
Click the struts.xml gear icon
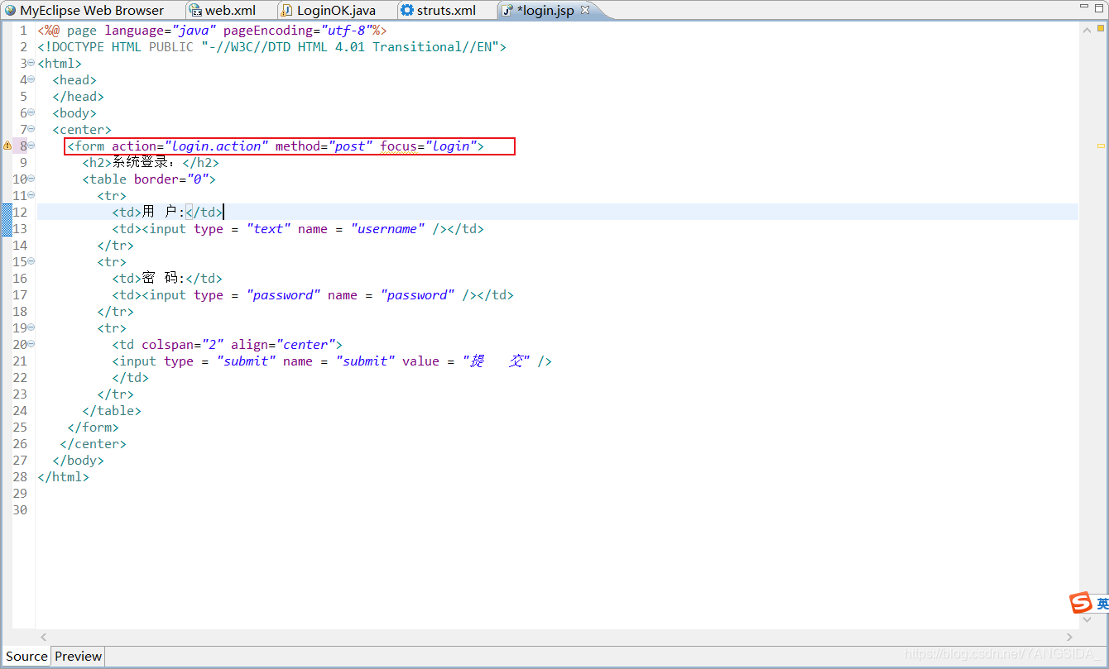click(x=406, y=11)
